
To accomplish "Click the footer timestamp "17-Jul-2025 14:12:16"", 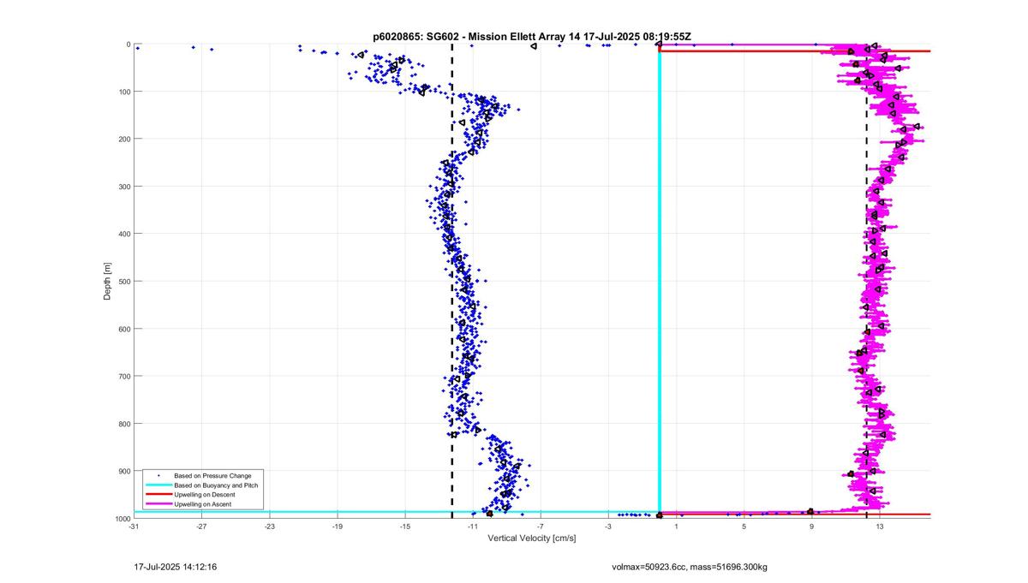I will pyautogui.click(x=176, y=567).
